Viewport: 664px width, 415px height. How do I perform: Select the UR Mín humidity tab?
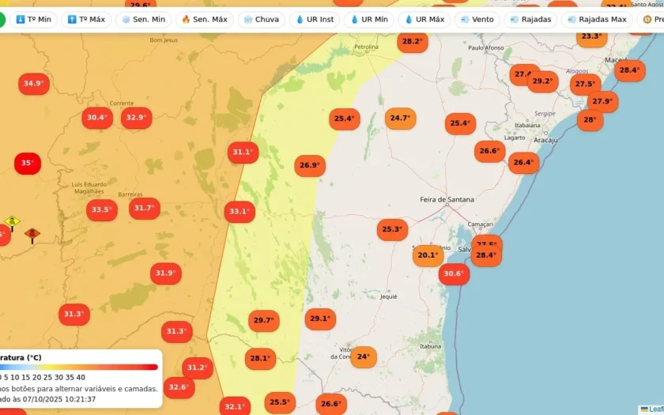click(369, 20)
